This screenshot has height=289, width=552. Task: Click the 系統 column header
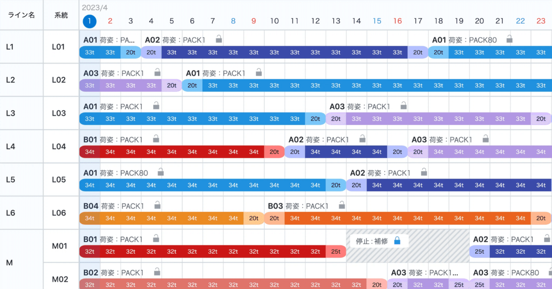click(61, 15)
